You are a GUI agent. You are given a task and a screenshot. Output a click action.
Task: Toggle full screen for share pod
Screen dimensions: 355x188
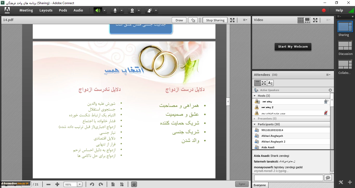coord(232,20)
